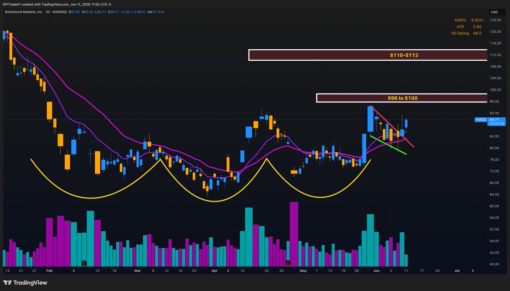The width and height of the screenshot is (510, 291).
Task: Click the NASDAQ exchange label
Action: pos(59,11)
